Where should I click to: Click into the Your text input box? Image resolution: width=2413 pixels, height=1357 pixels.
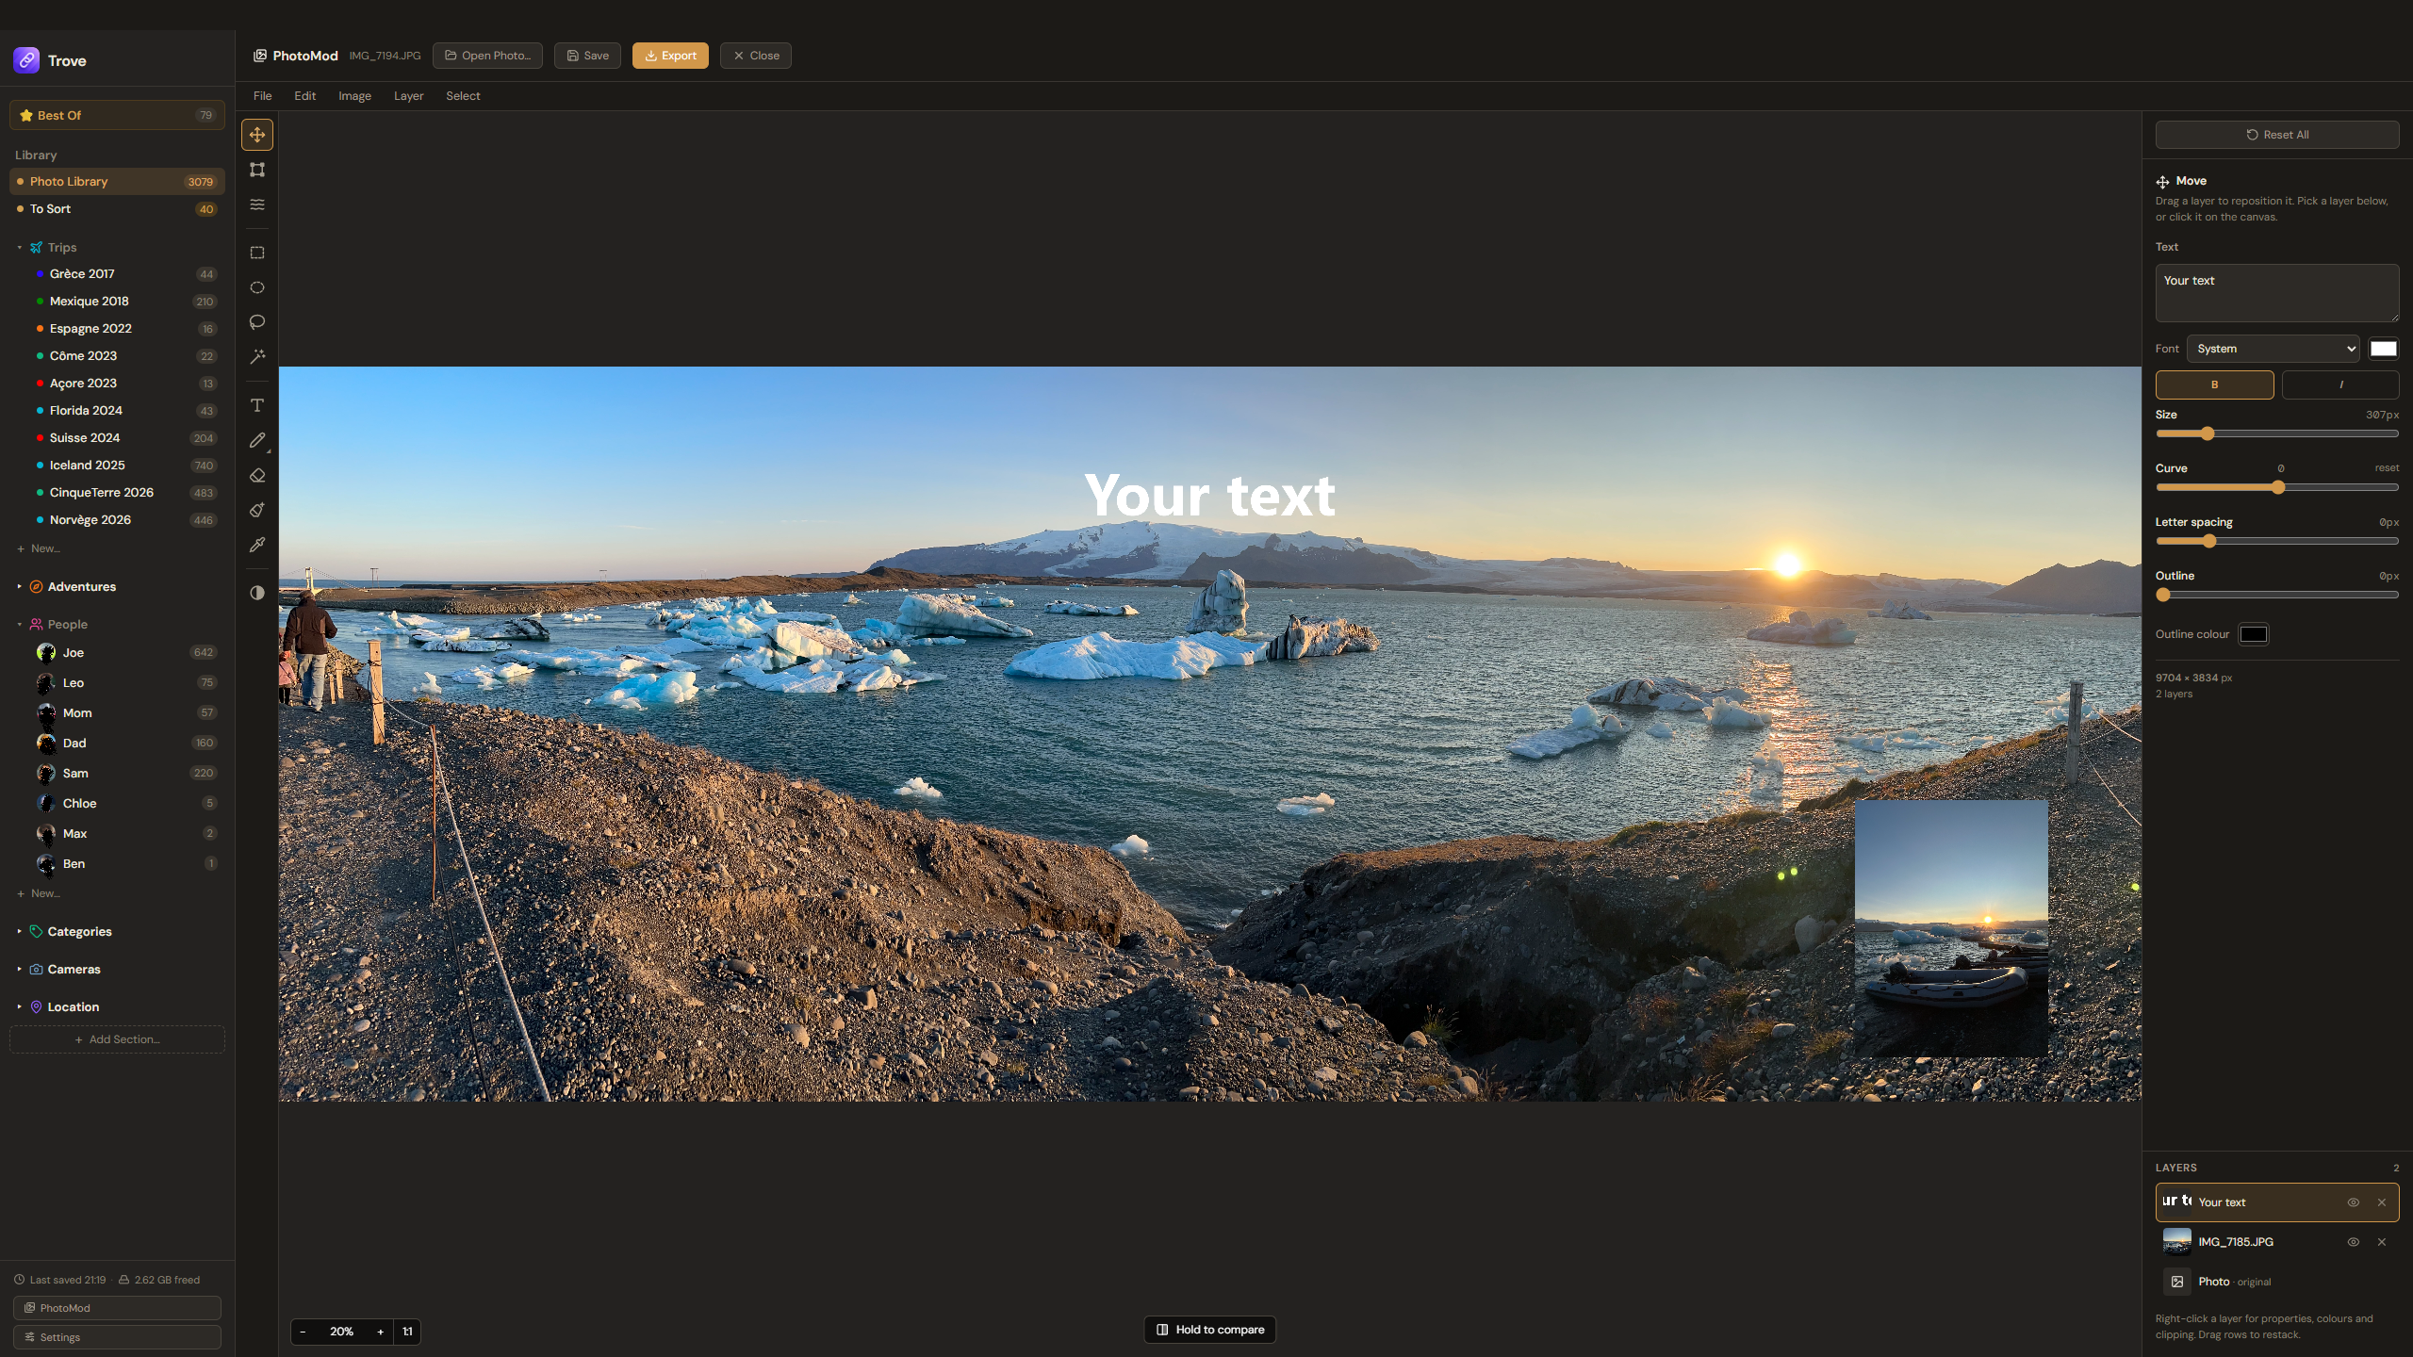(x=2277, y=293)
